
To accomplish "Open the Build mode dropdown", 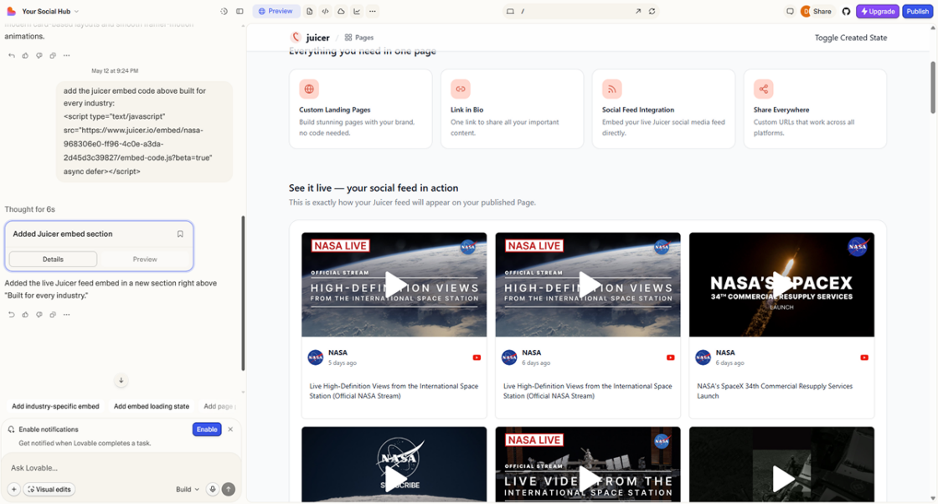I will [188, 489].
